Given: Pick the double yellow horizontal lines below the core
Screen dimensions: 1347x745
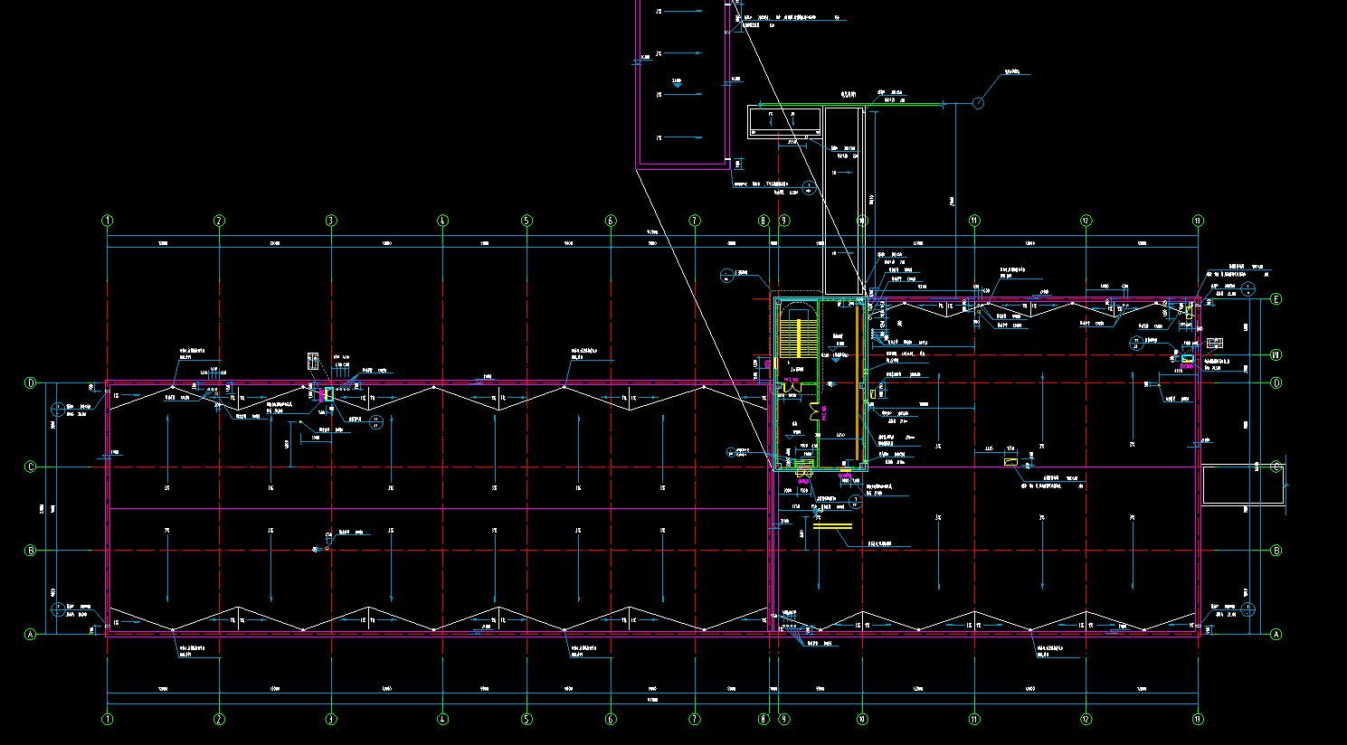Looking at the screenshot, I should pyautogui.click(x=832, y=525).
